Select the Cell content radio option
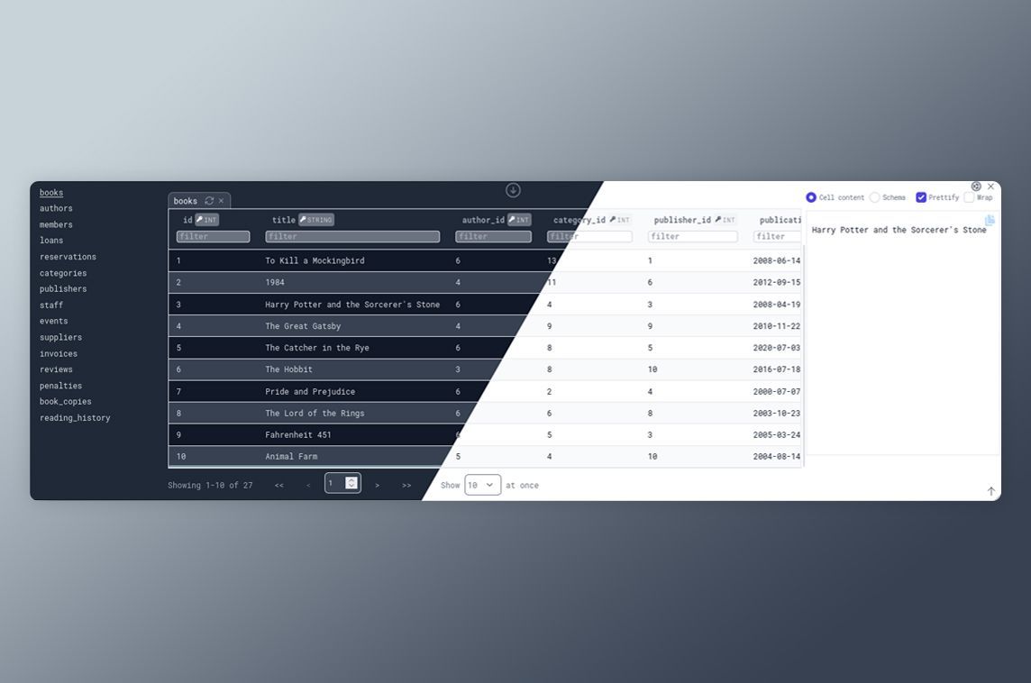 tap(810, 197)
